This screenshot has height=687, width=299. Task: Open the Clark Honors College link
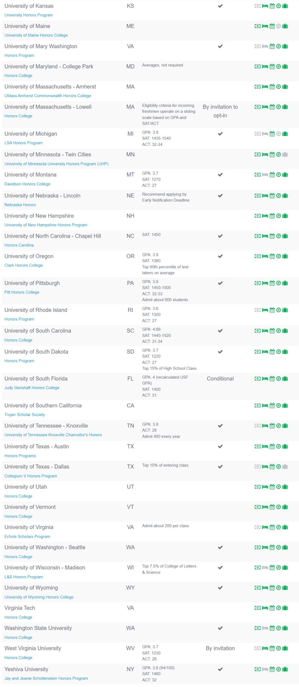(24, 265)
